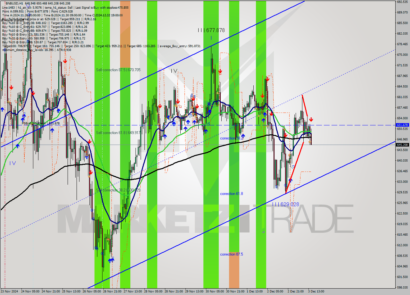Click the 657.465 price axis value
410x295 pixels.
point(402,107)
